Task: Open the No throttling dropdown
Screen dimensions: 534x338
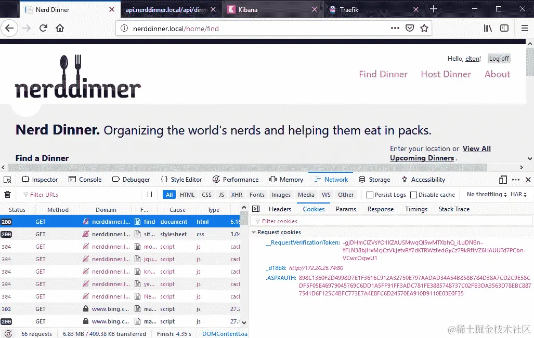Action: pyautogui.click(x=487, y=195)
